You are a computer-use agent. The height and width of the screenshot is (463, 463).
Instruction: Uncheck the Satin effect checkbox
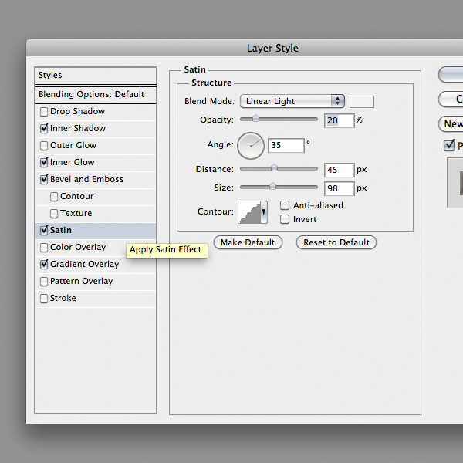point(44,230)
